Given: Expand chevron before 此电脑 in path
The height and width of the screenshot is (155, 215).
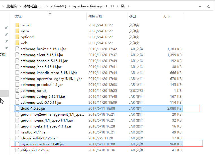Looking at the screenshot, I should [3, 6].
